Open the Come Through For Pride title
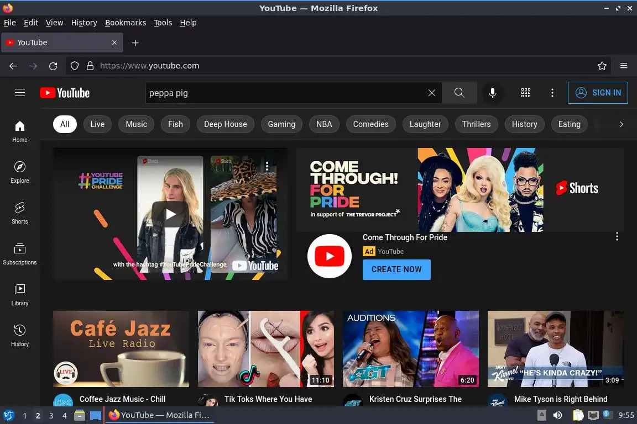637x424 pixels. (405, 237)
